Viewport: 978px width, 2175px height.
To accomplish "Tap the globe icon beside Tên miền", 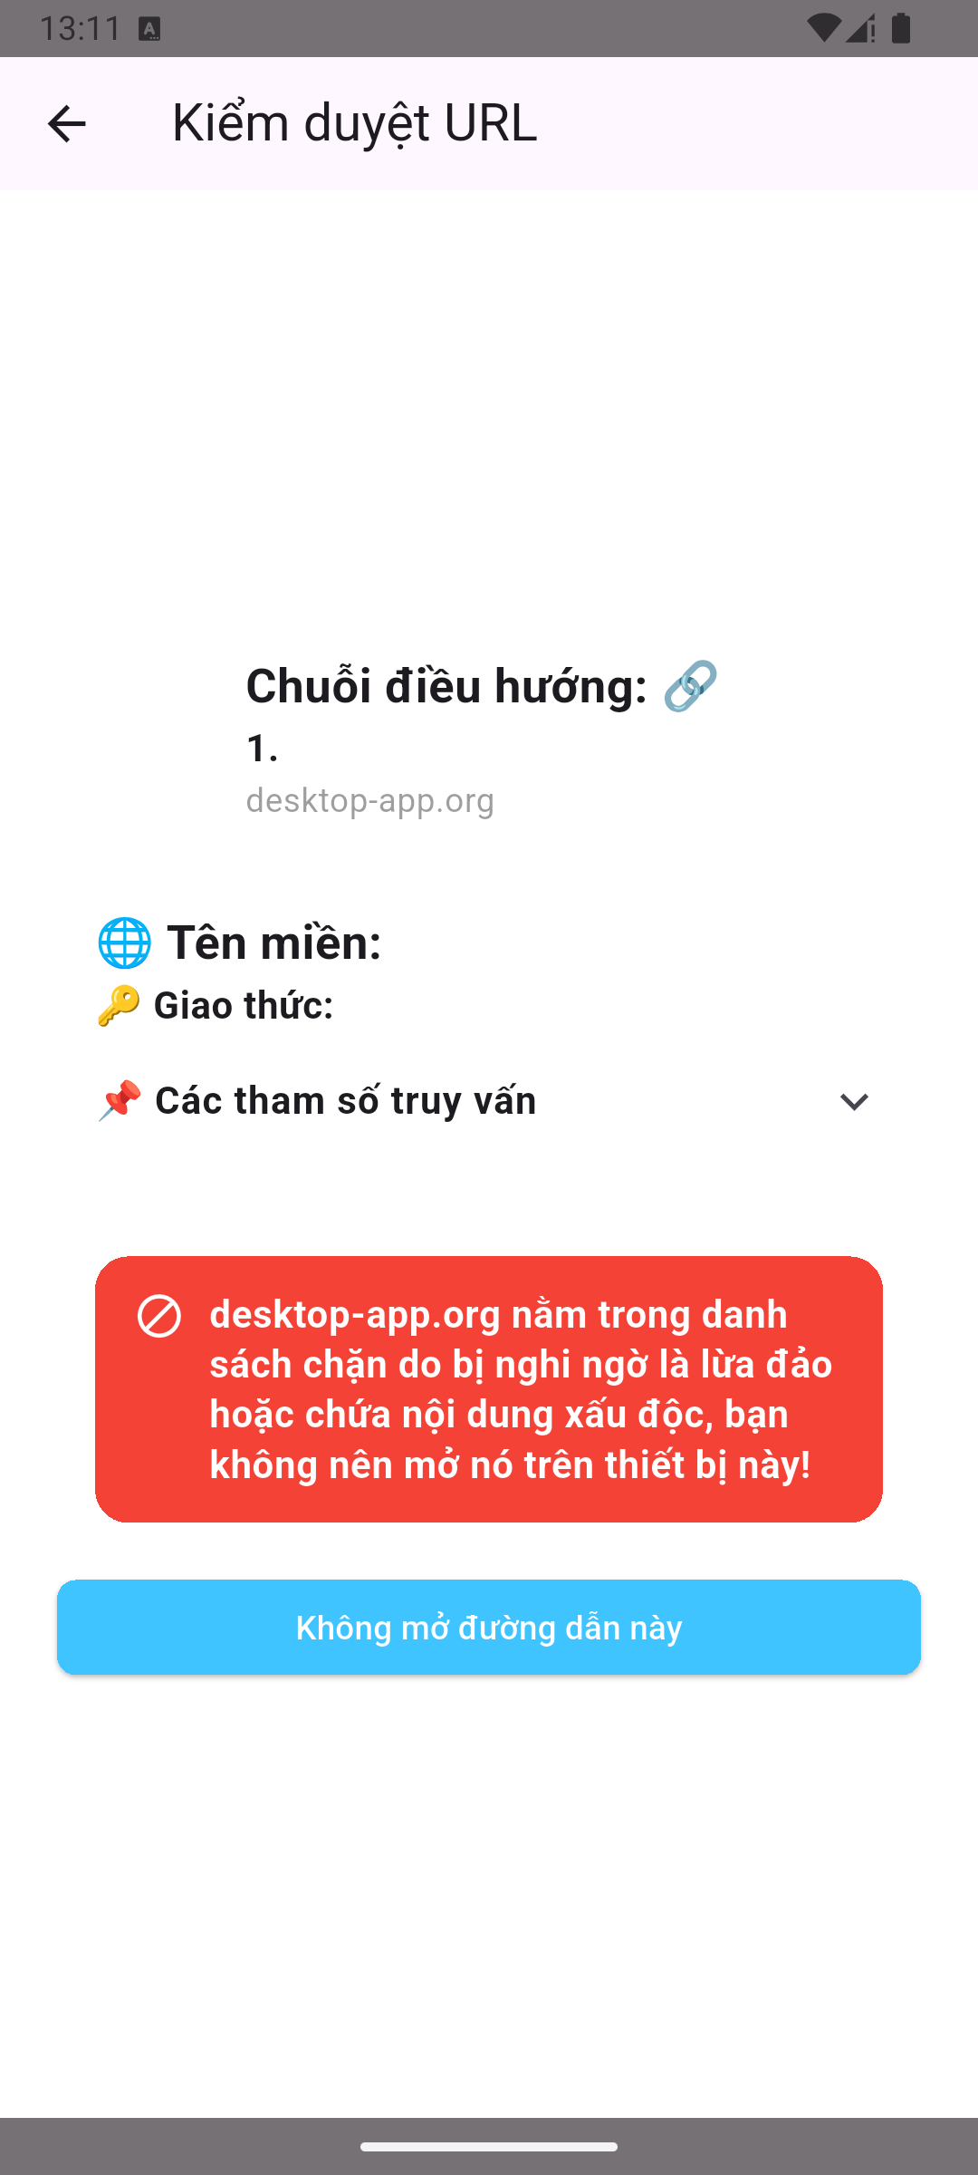I will (x=125, y=942).
